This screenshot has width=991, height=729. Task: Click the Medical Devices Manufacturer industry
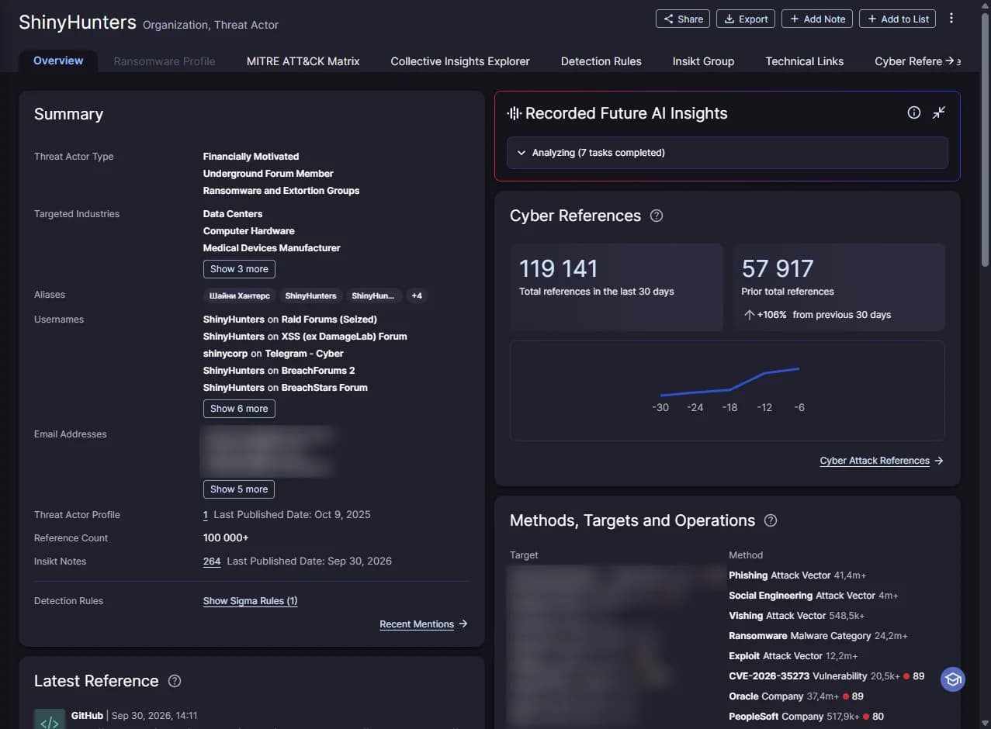[x=272, y=248]
